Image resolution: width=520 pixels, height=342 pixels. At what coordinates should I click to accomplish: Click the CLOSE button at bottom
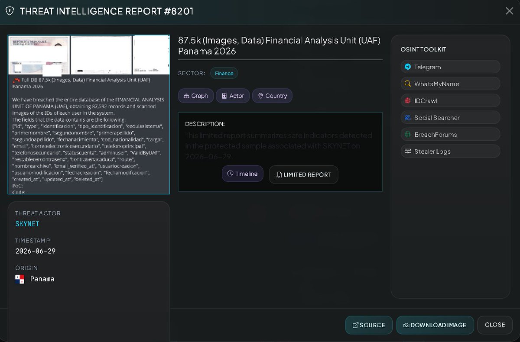pyautogui.click(x=495, y=325)
